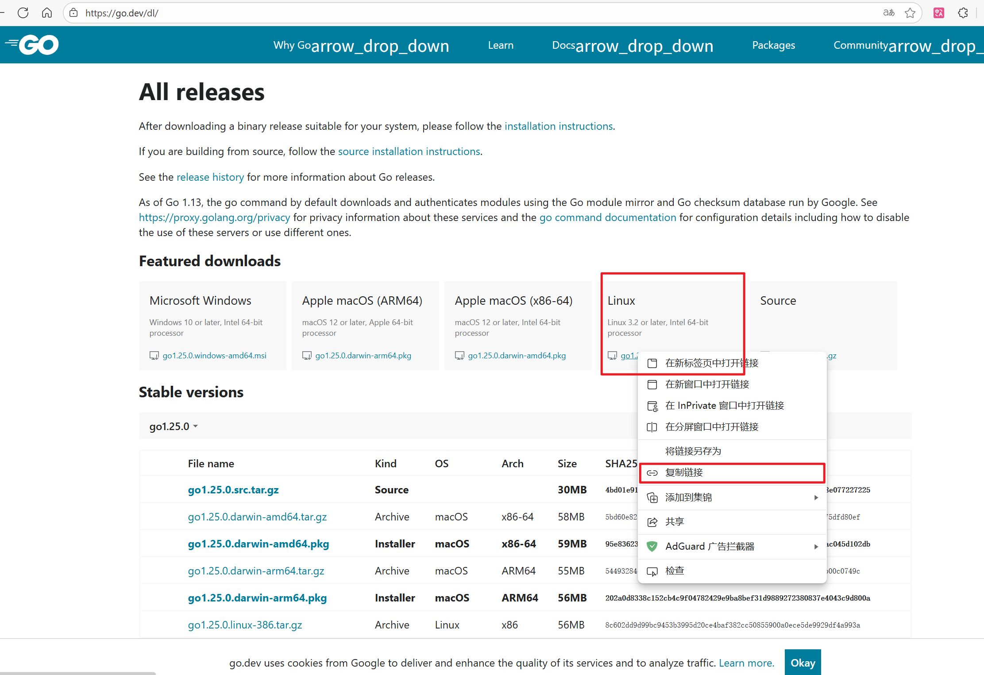Click the inspect icon in context menu
Screen dimensions: 984x675
[x=652, y=571]
